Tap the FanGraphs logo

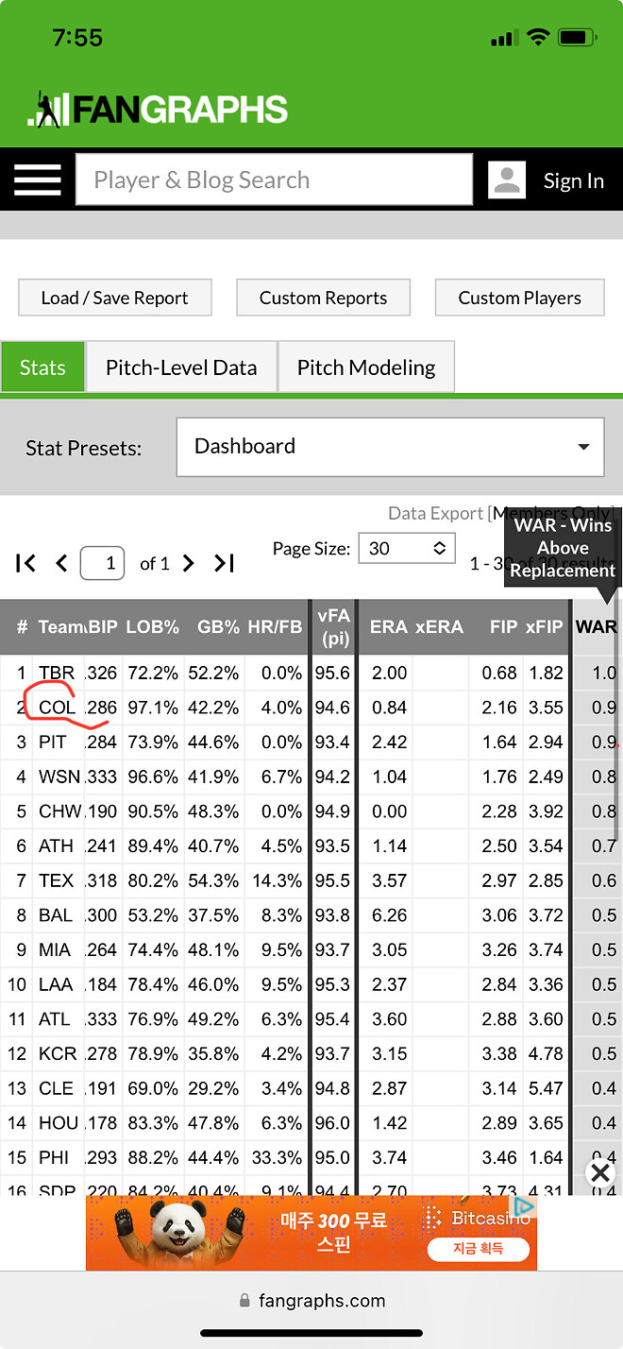[158, 110]
